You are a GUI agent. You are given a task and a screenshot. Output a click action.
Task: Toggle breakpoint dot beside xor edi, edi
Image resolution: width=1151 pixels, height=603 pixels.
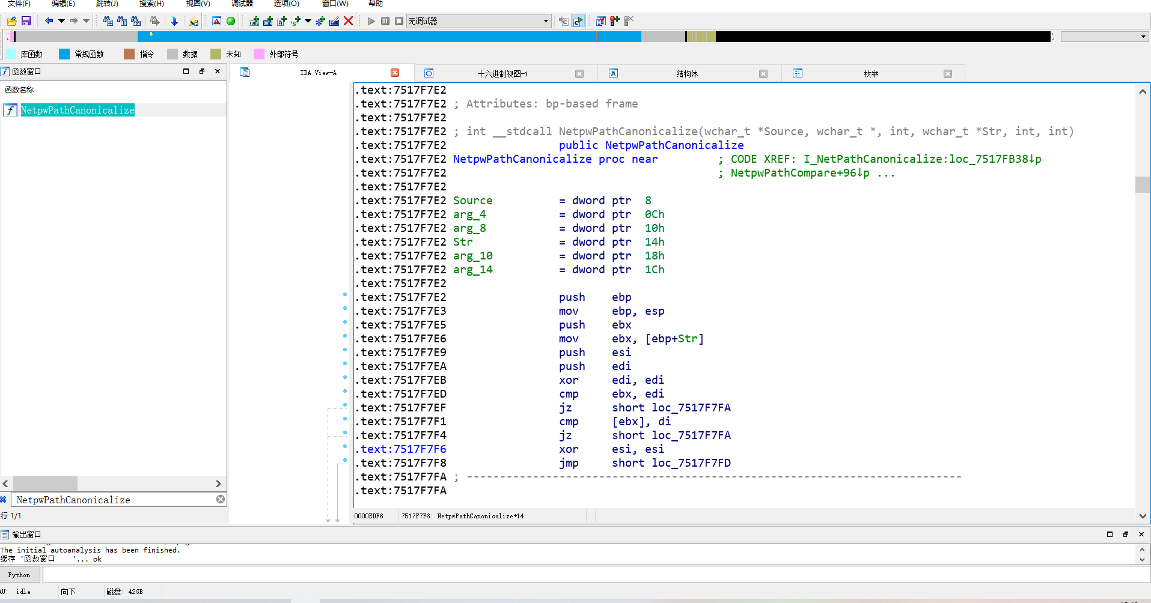click(x=345, y=377)
